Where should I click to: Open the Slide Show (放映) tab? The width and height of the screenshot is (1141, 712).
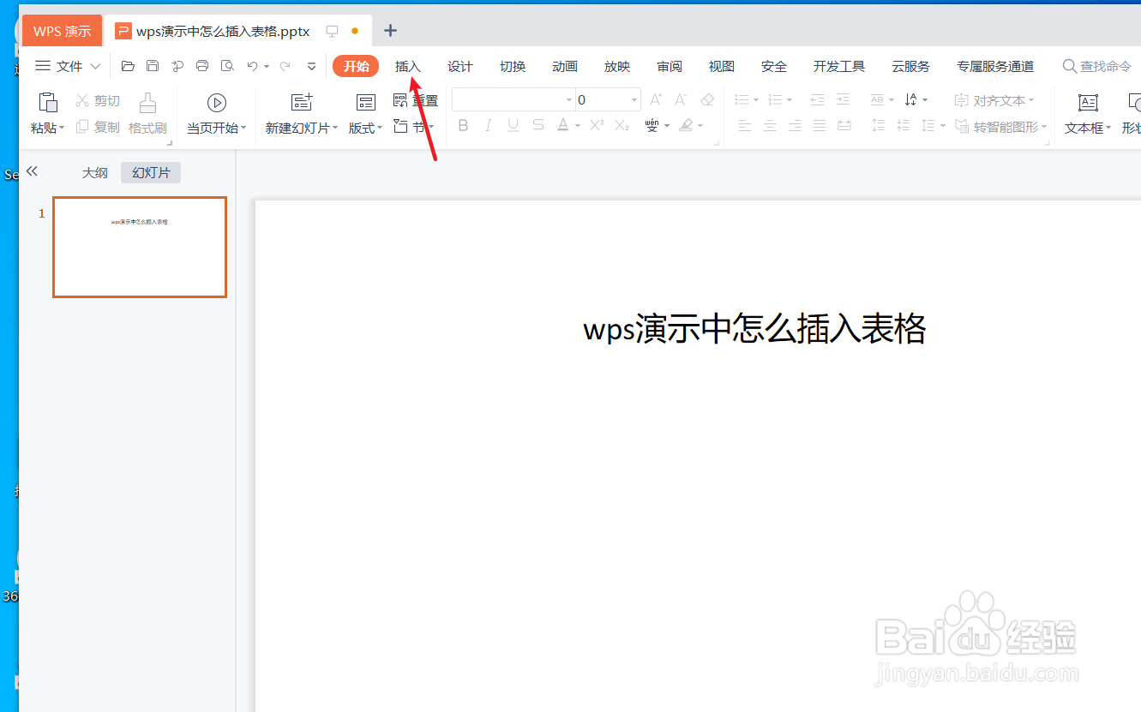(x=617, y=66)
